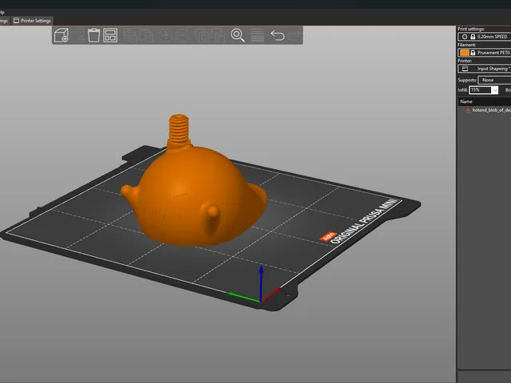
Task: Open Search with the magnifier icon
Action: click(x=238, y=35)
